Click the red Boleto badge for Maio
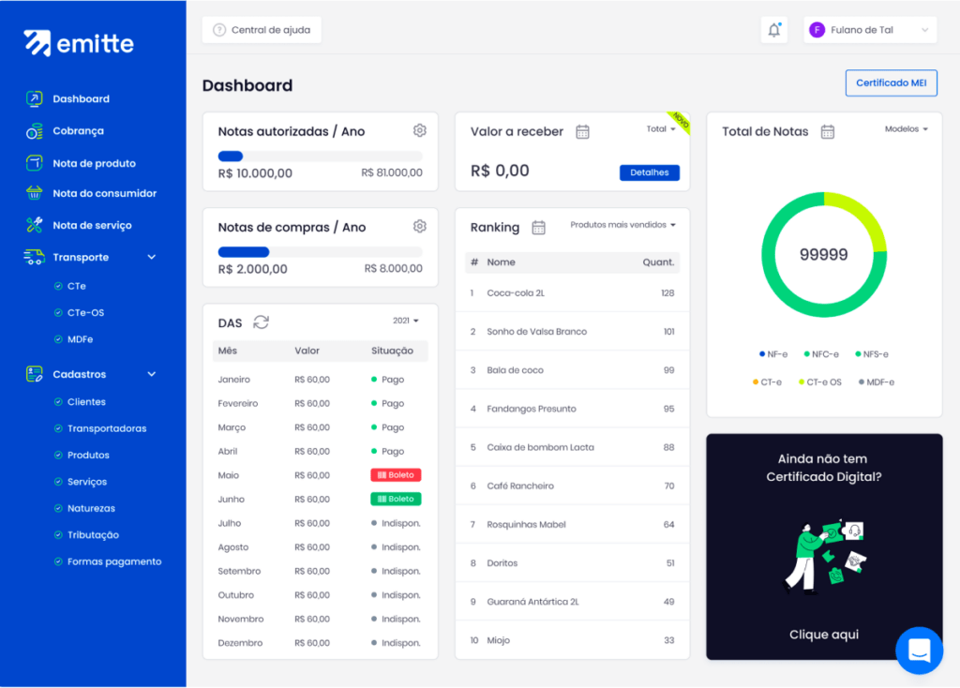 click(x=396, y=475)
